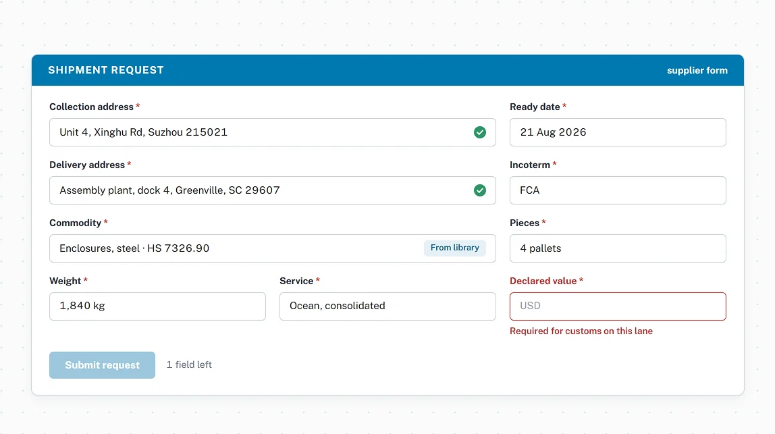Change the Incoterm field showing FCA
The image size is (775, 434).
point(618,190)
